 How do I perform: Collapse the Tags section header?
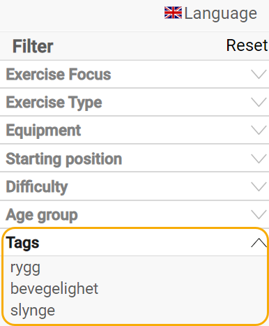(x=135, y=243)
